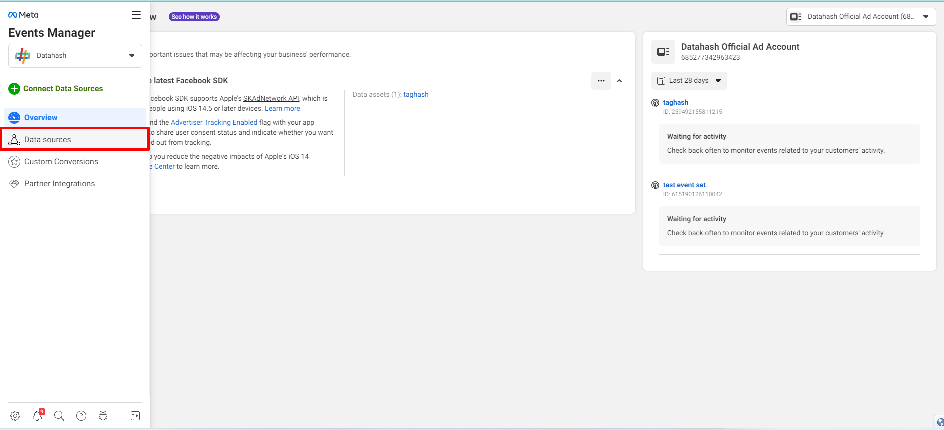
Task: Select test event set ID 615190126110042
Action: (692, 194)
